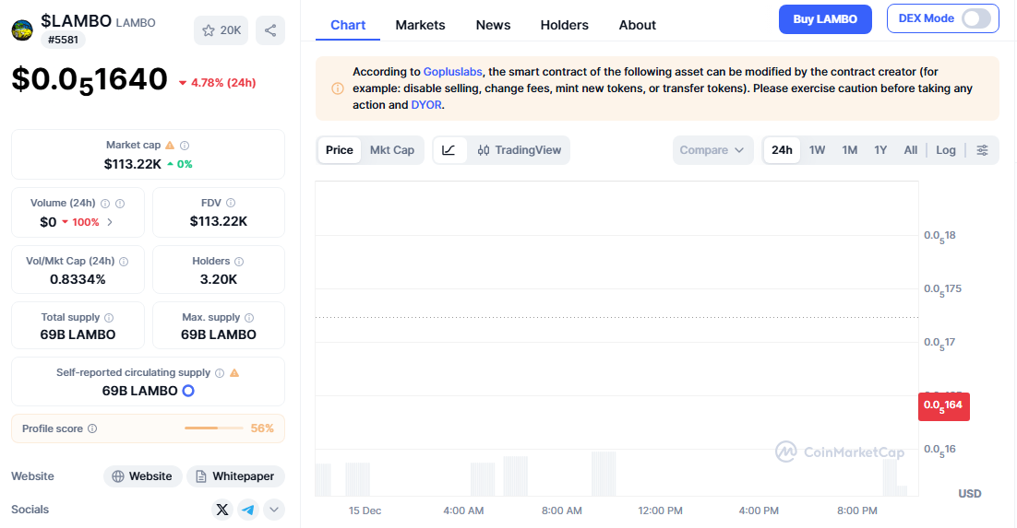Open chart settings sliders icon
The image size is (1017, 528).
(982, 150)
